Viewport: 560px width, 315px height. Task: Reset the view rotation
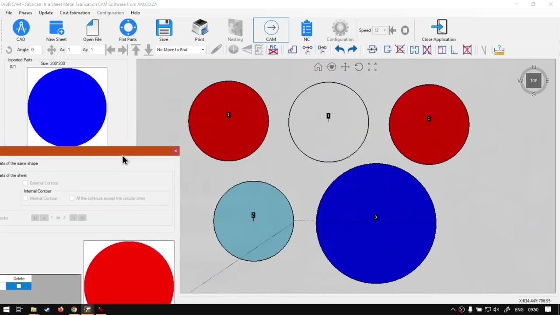pos(359,67)
